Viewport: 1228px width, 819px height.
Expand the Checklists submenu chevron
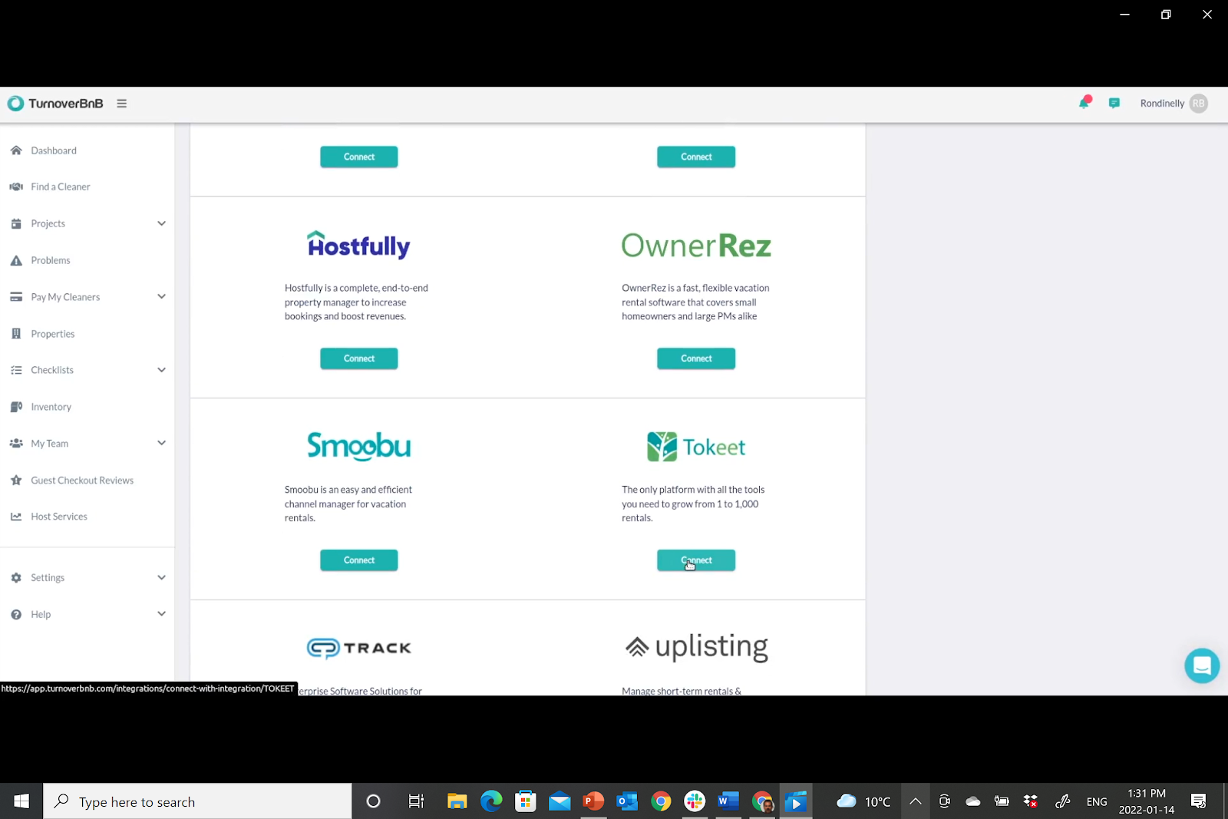coord(161,370)
